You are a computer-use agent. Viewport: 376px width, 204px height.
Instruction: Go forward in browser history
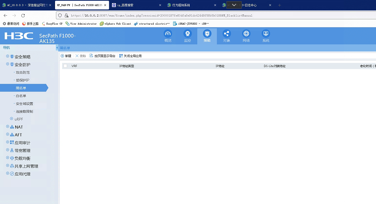coord(14,16)
